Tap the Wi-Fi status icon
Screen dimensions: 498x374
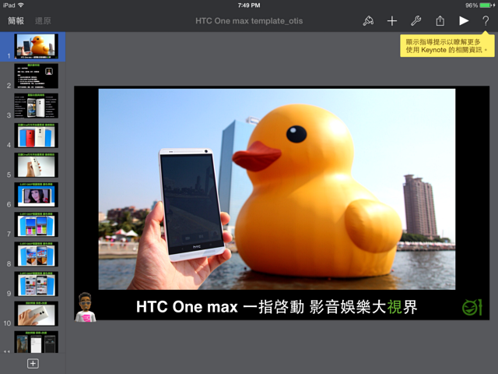21,5
